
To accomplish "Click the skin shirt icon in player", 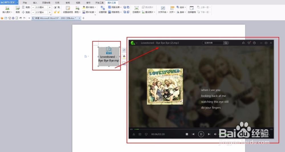I will (x=249, y=43).
